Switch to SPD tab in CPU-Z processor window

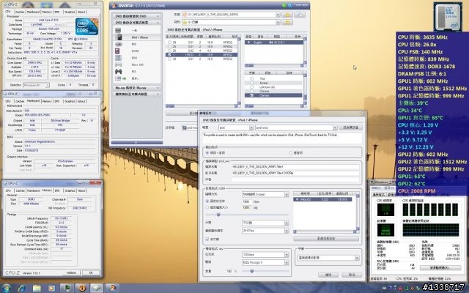coord(57,12)
